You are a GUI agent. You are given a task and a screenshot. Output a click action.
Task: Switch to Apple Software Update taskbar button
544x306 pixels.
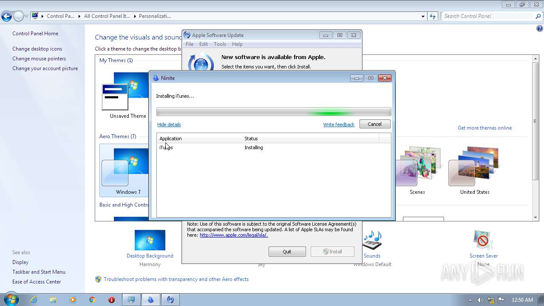click(170, 300)
